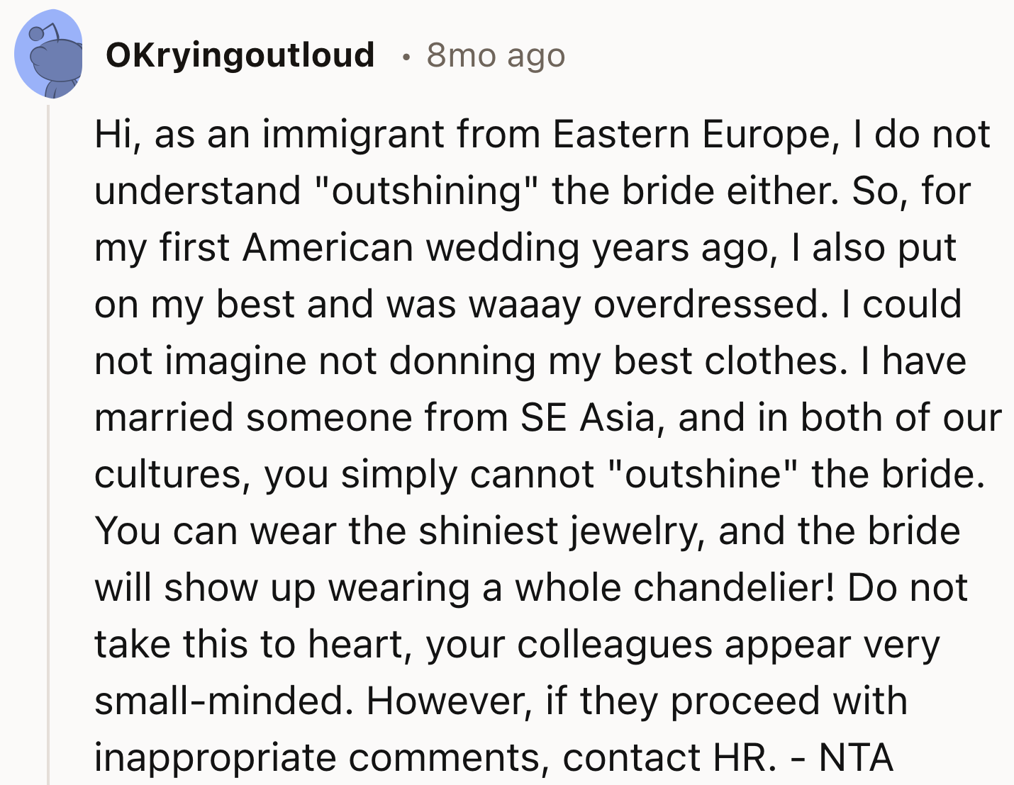The width and height of the screenshot is (1014, 785).
Task: Click the word 'colleagues' in the comment
Action: tap(615, 645)
